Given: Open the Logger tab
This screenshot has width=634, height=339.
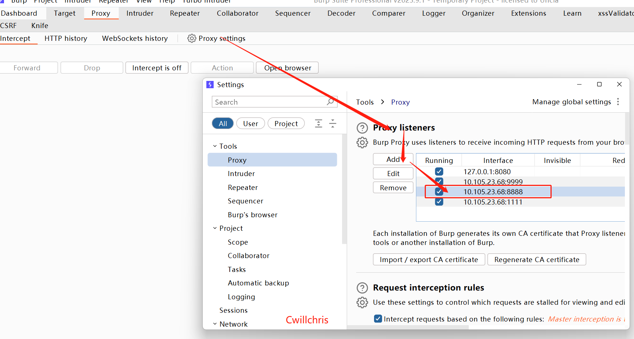Looking at the screenshot, I should [434, 13].
